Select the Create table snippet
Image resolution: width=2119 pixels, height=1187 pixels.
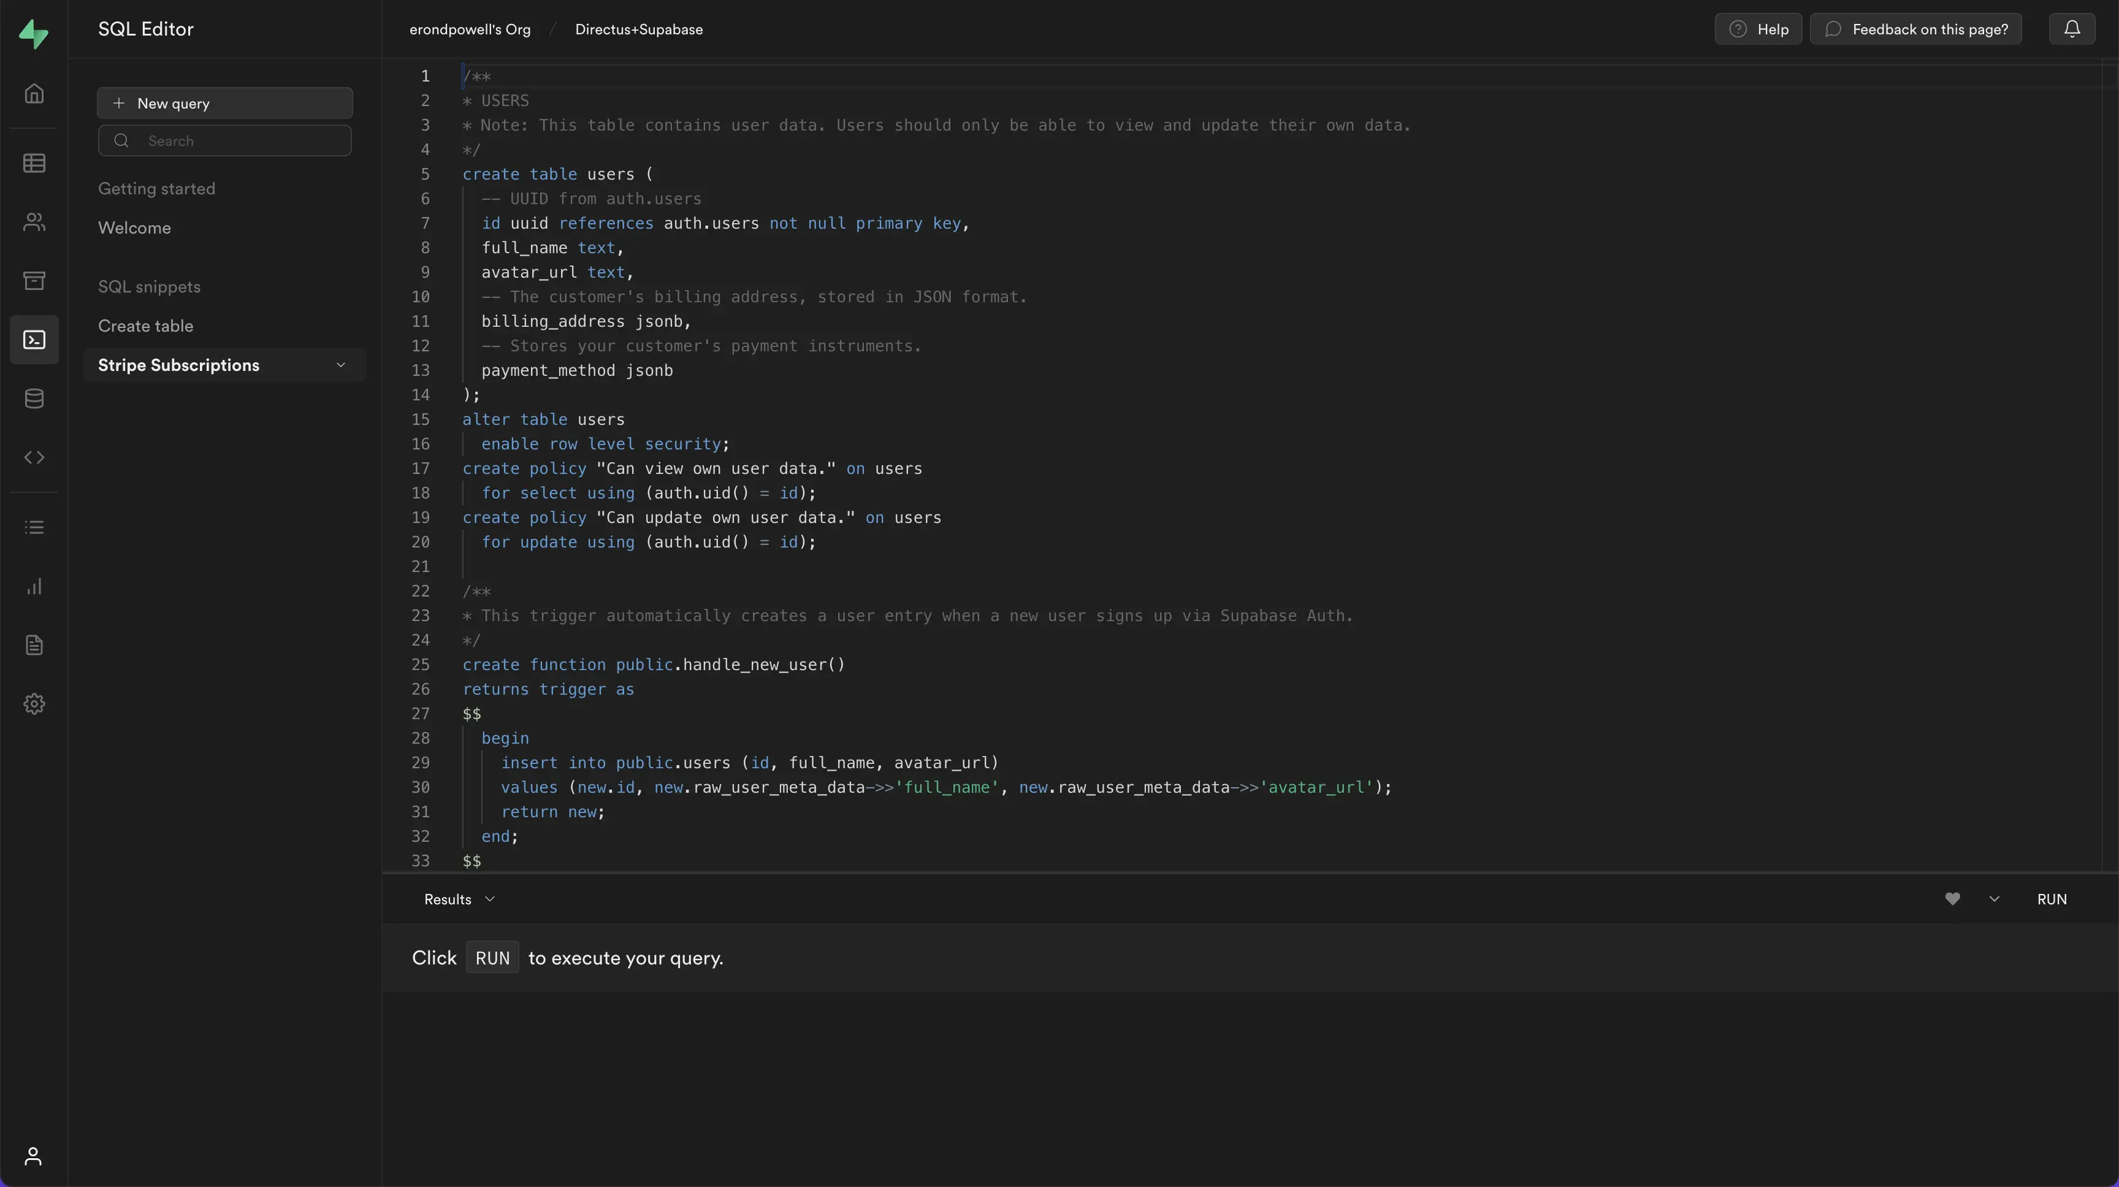click(x=145, y=326)
